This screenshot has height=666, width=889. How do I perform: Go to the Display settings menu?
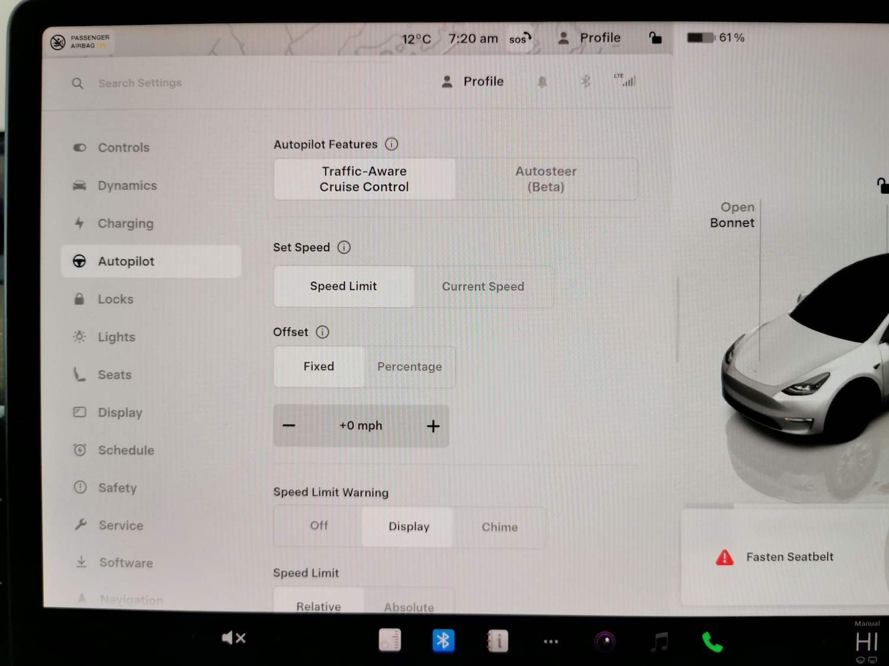120,413
